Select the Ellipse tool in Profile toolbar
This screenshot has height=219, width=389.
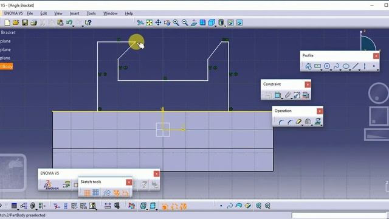pos(346,66)
